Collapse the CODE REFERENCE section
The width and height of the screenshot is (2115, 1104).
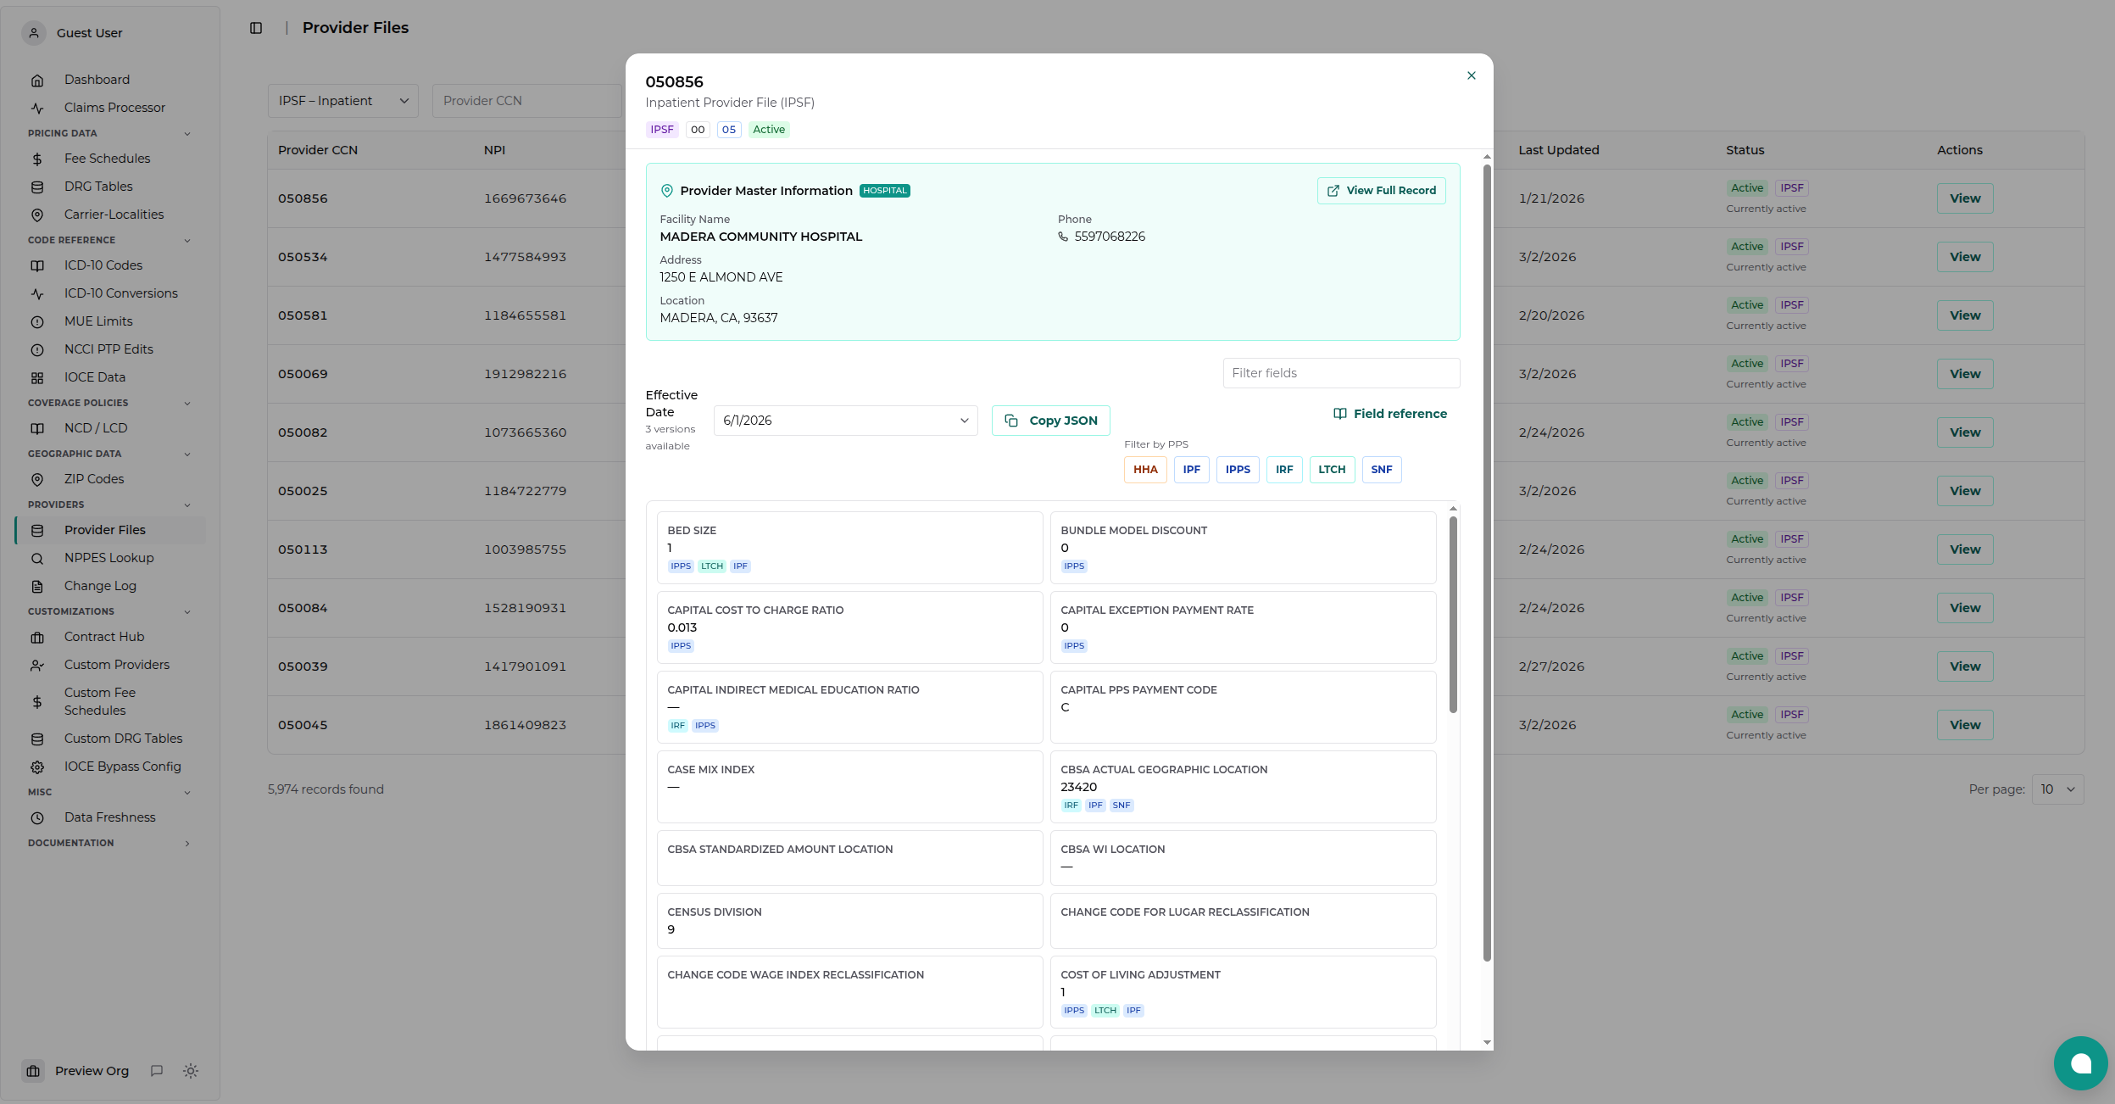(109, 240)
